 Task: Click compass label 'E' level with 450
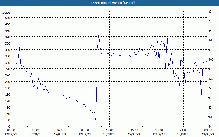coord(210,31)
